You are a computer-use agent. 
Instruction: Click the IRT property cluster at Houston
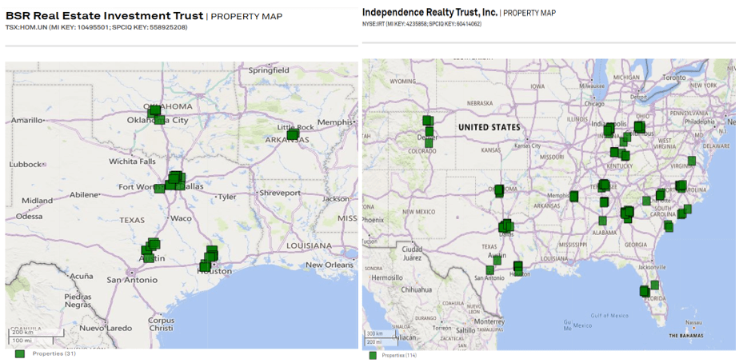tap(518, 267)
